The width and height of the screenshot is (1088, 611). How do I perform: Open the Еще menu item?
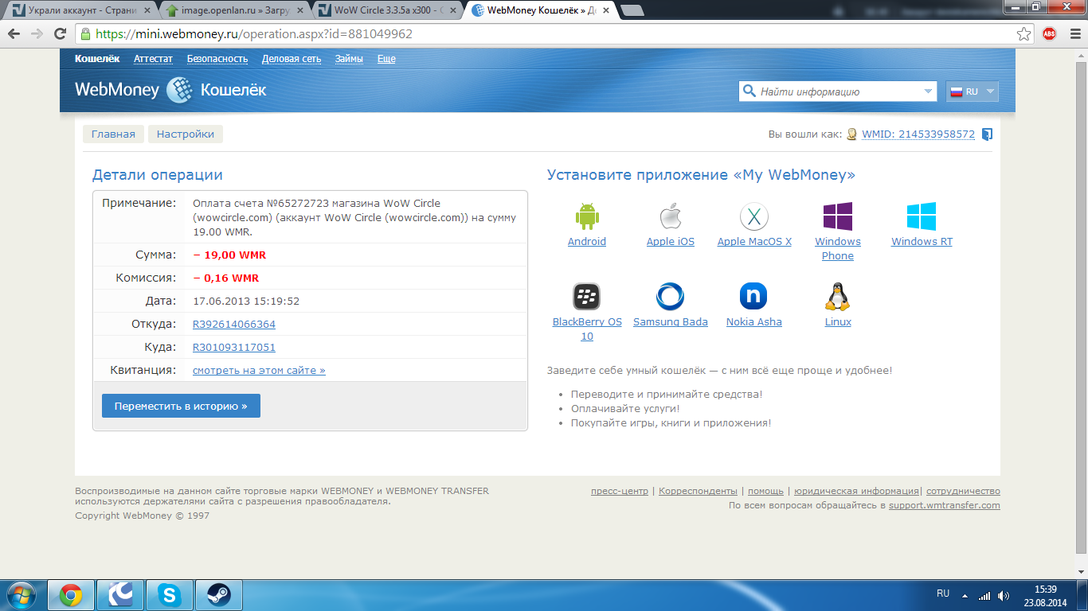click(x=386, y=59)
